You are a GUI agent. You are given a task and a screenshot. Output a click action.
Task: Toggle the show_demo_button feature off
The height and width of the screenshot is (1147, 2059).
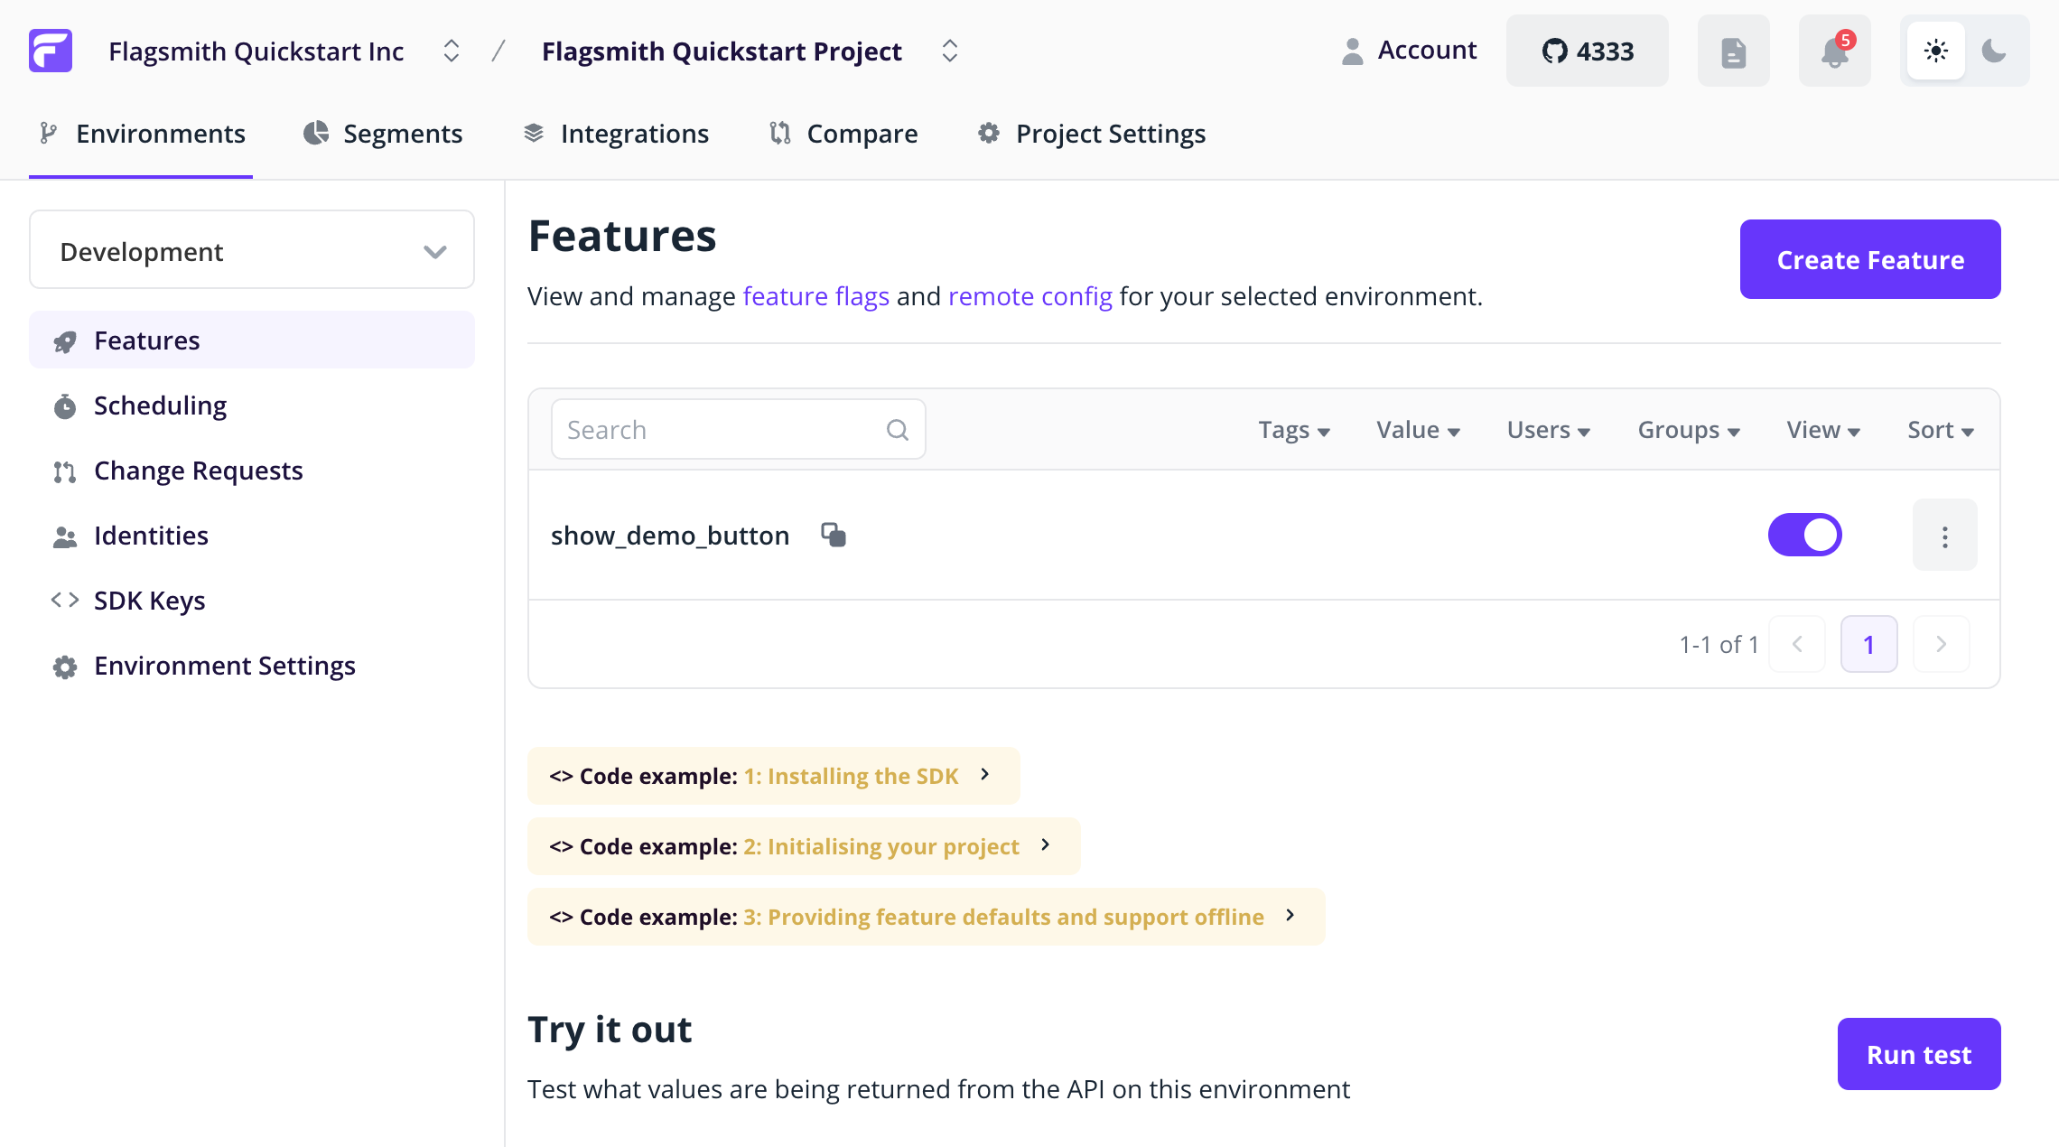pos(1804,535)
